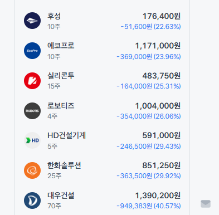
Task: Select the 실리콘투 stock name
Action: (x=61, y=76)
